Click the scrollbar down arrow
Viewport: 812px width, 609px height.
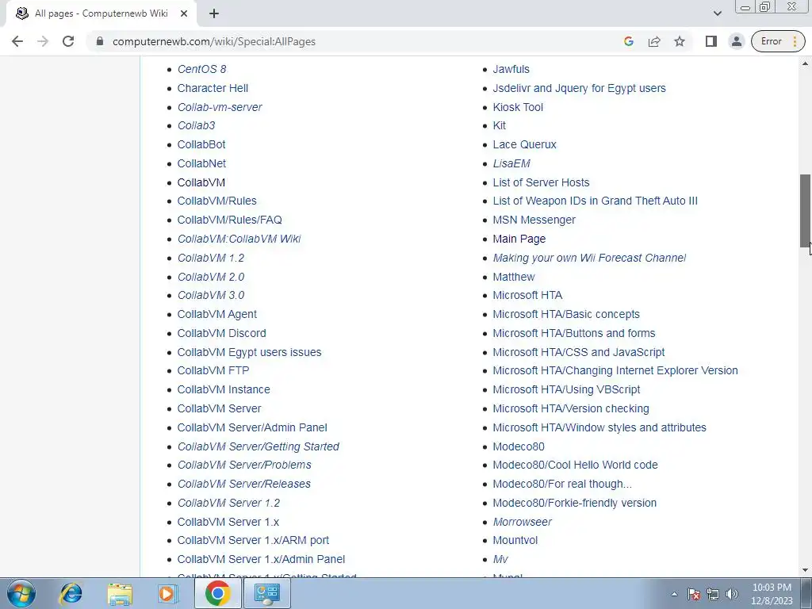(806, 570)
